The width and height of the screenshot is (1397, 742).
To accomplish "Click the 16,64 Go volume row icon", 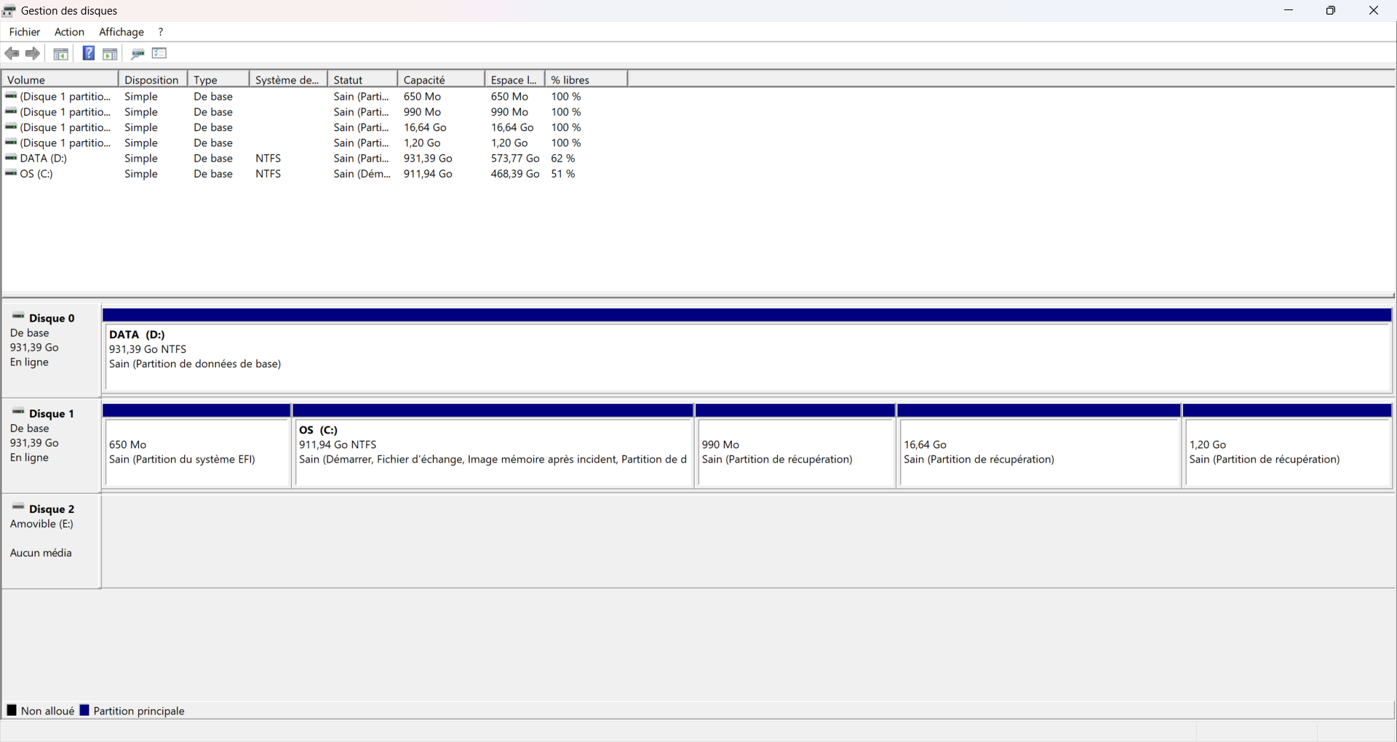I will click(11, 127).
